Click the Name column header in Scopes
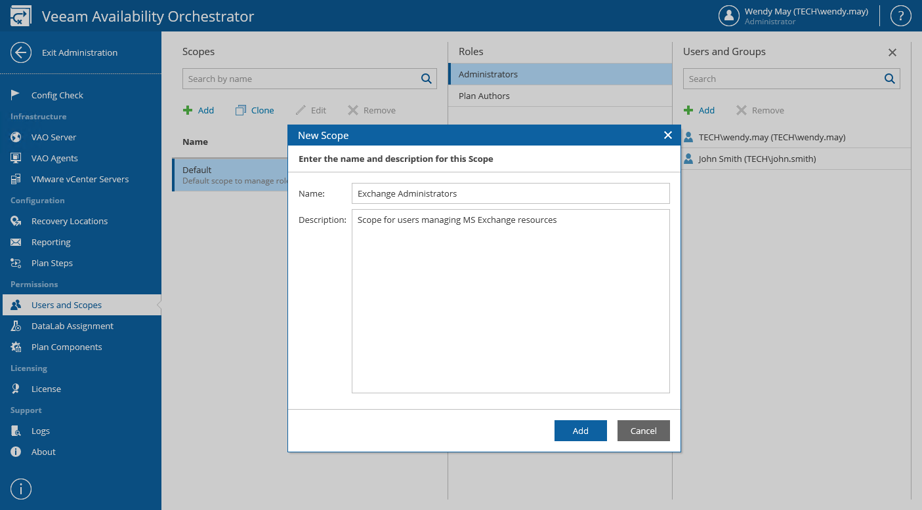922x510 pixels. [195, 142]
